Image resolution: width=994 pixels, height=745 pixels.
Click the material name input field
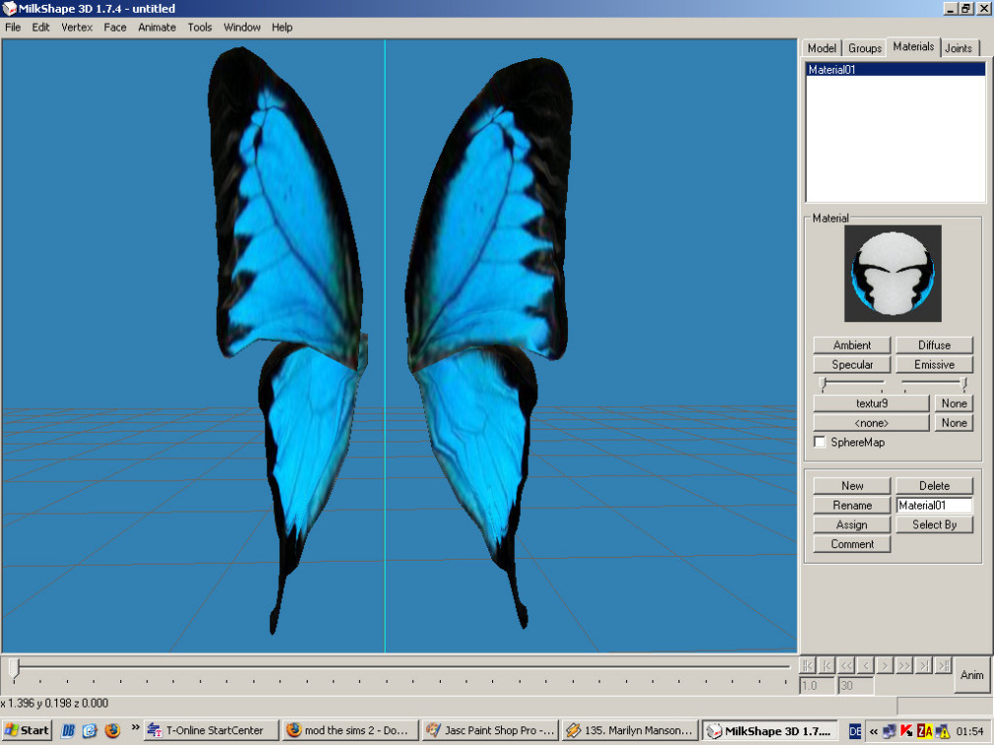935,506
